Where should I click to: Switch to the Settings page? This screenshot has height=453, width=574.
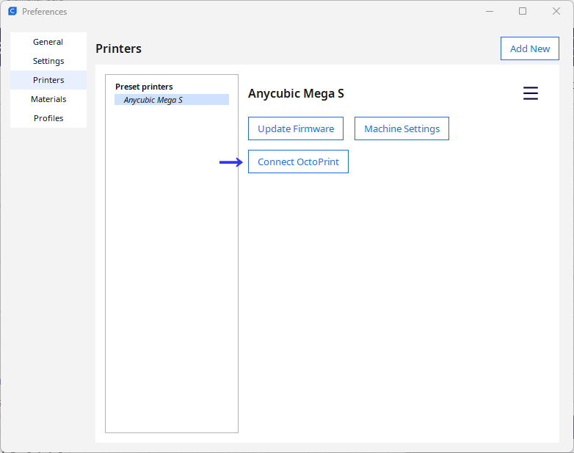[48, 61]
